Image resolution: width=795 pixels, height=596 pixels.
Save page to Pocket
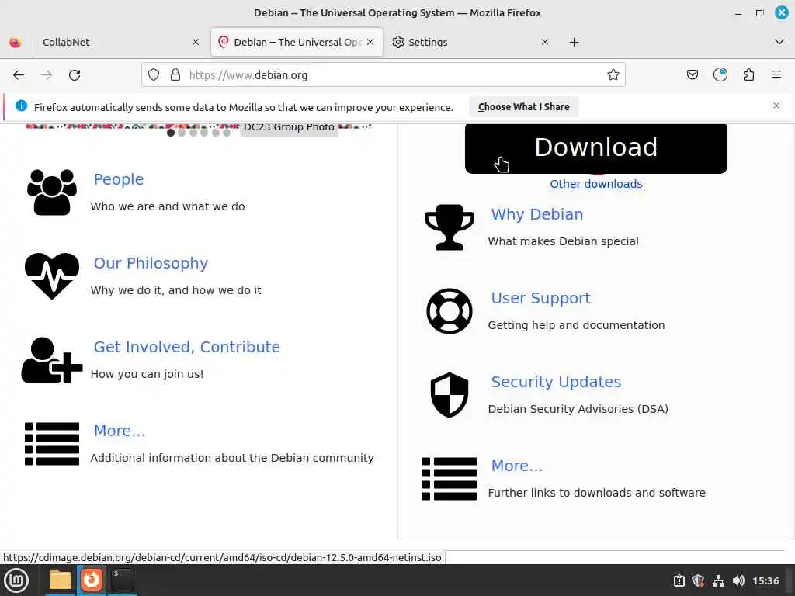point(692,75)
